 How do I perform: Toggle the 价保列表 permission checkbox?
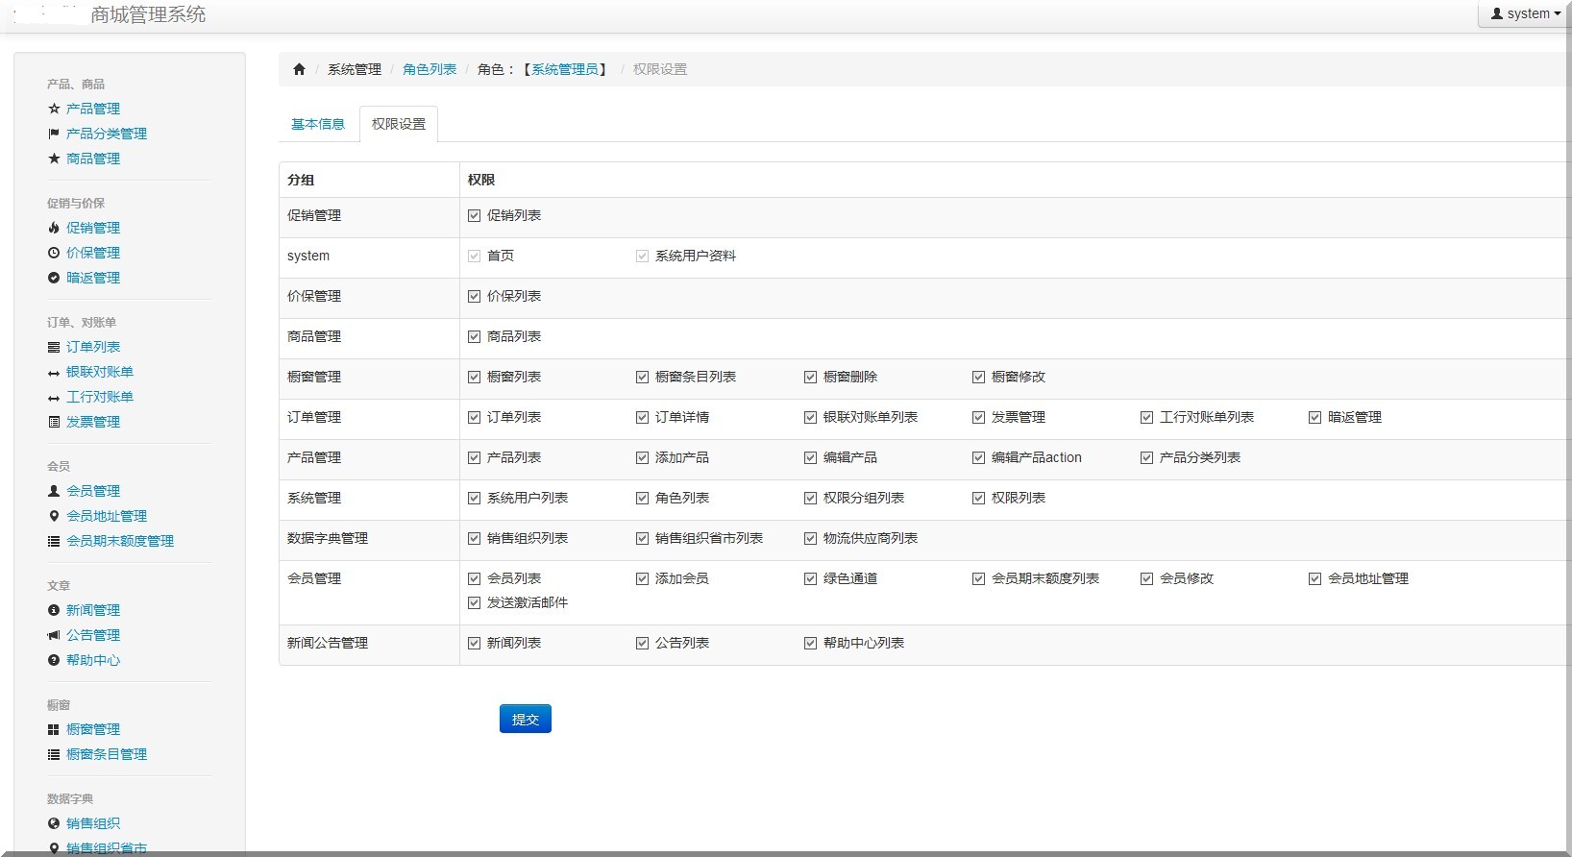coord(474,297)
